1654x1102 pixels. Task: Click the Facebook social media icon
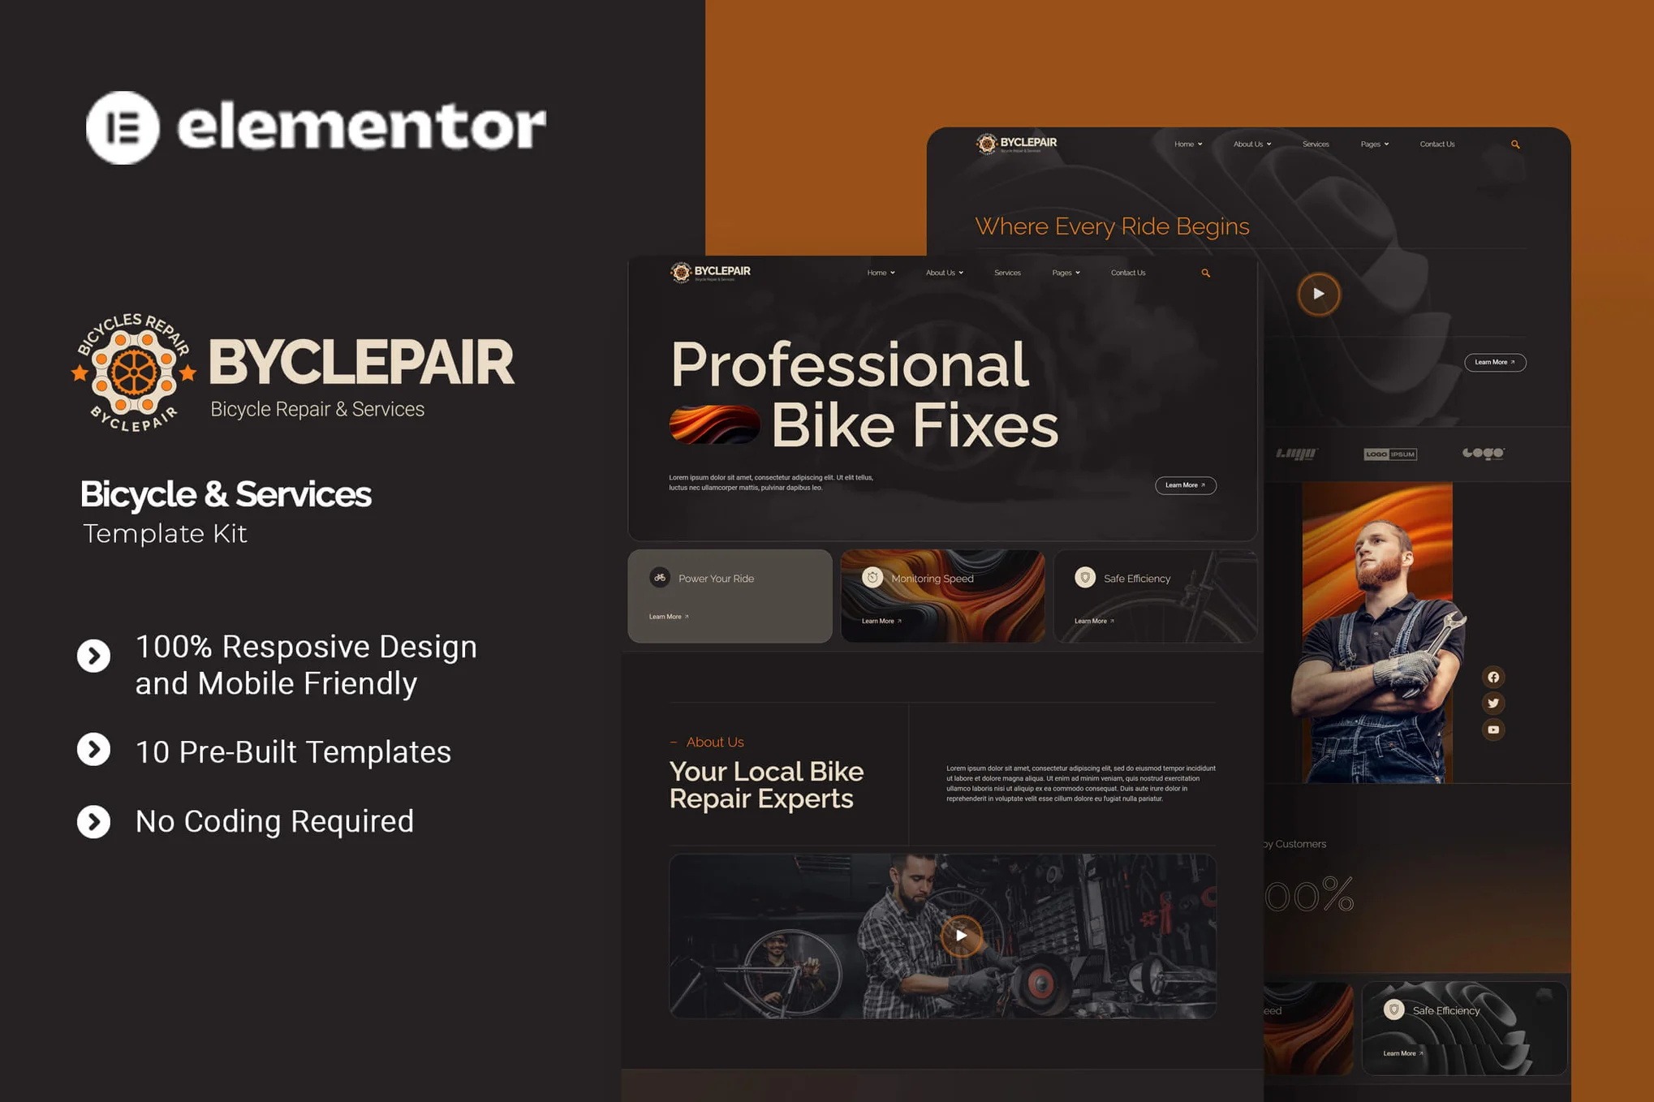[x=1493, y=675]
